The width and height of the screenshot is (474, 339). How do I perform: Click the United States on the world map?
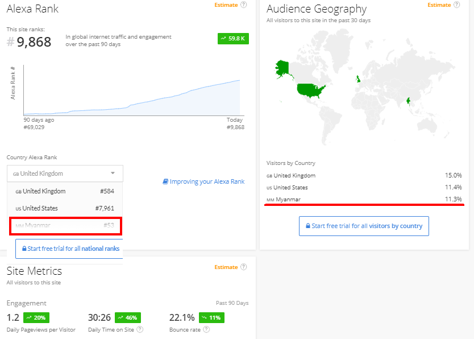coord(310,90)
